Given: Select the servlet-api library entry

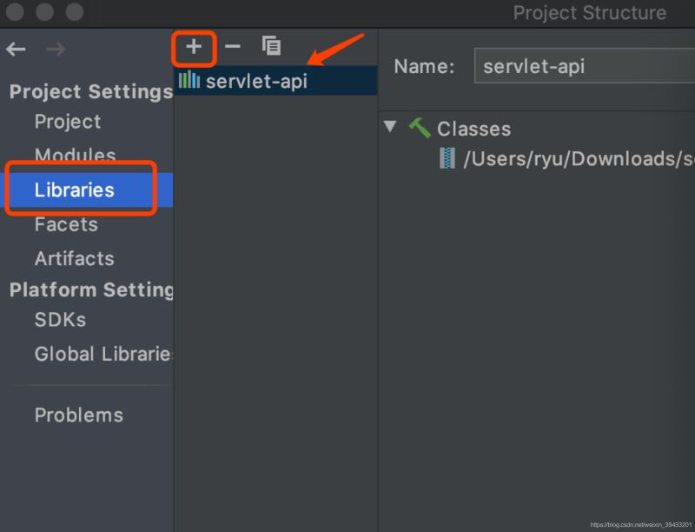Looking at the screenshot, I should tap(256, 81).
